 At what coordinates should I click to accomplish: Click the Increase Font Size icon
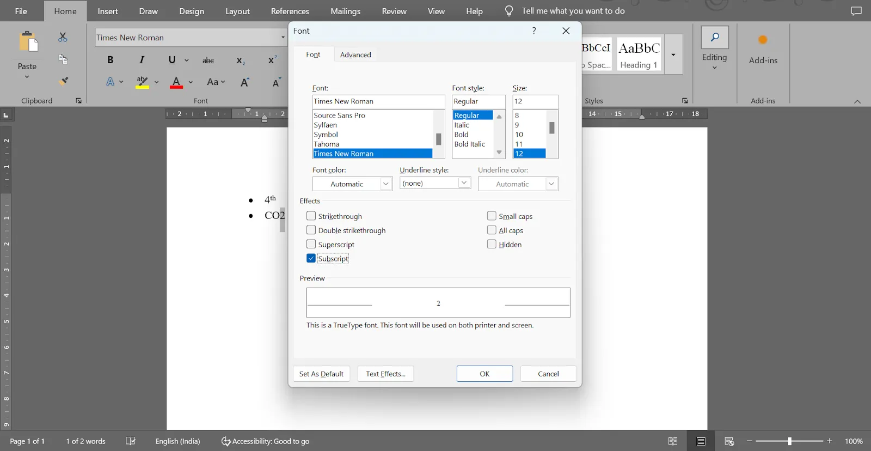[245, 82]
